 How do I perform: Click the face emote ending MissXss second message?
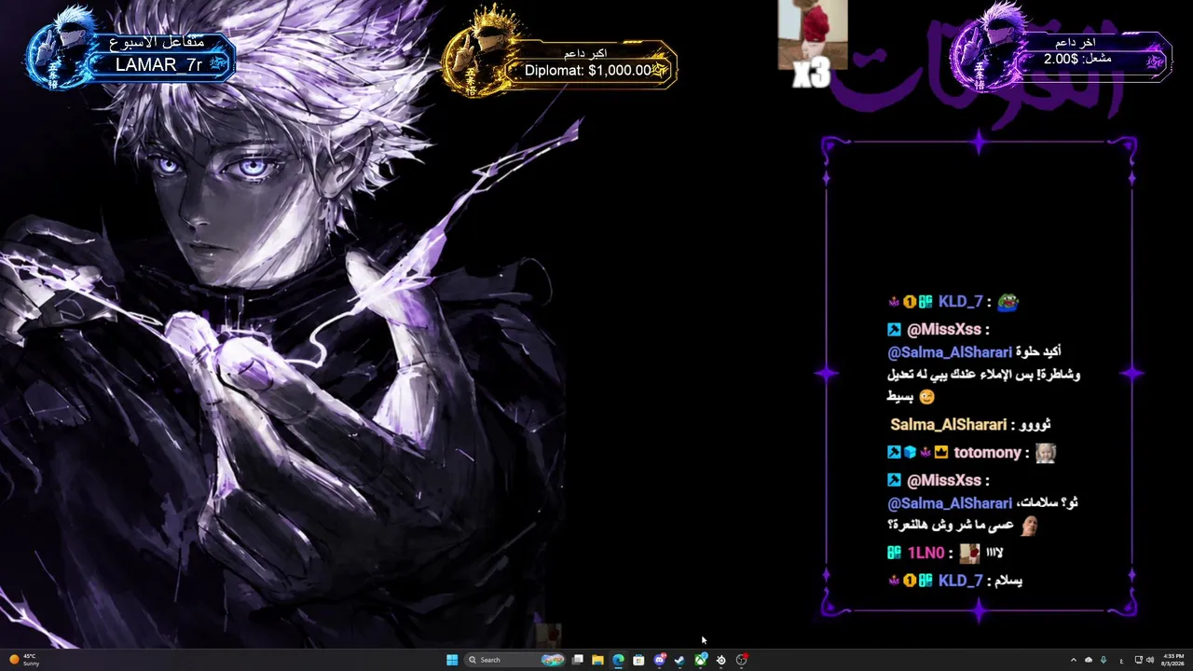coord(1028,526)
